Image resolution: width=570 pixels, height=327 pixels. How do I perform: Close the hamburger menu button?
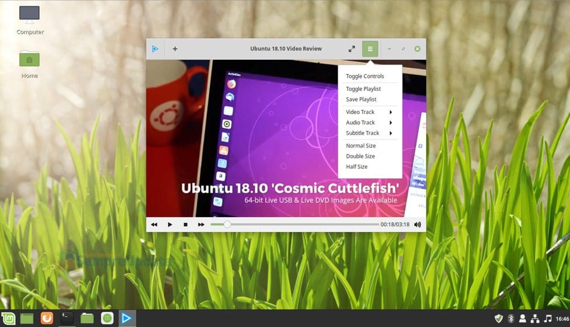tap(370, 48)
